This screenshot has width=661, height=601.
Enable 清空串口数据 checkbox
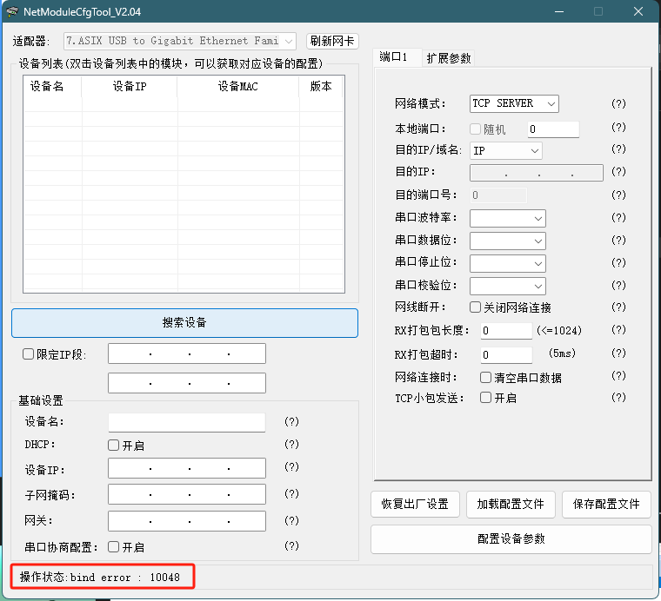[x=485, y=377]
